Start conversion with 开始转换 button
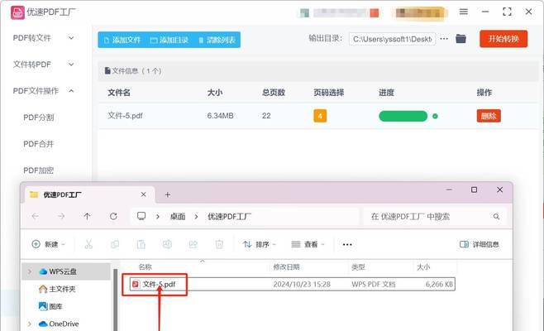The width and height of the screenshot is (544, 331). 503,39
